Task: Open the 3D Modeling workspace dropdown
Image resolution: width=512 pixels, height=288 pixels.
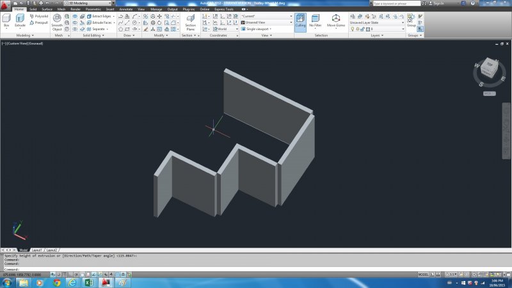Action: [x=89, y=3]
